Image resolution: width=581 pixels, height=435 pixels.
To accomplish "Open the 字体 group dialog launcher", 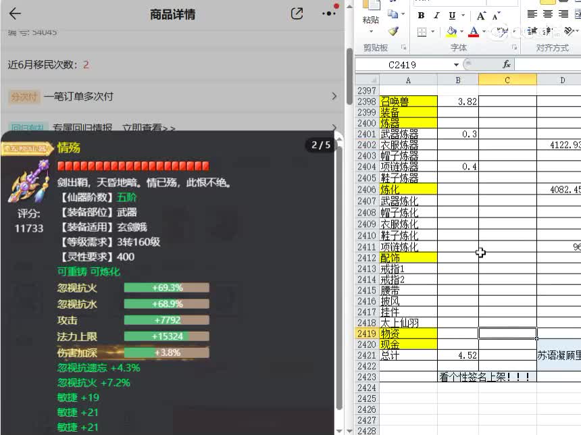I will pyautogui.click(x=516, y=46).
